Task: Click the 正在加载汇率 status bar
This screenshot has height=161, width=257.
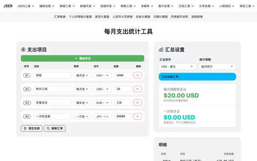Action: pyautogui.click(x=197, y=77)
